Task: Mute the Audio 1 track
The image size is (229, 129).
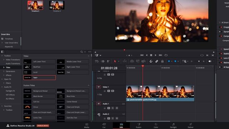Action: [x=117, y=108]
